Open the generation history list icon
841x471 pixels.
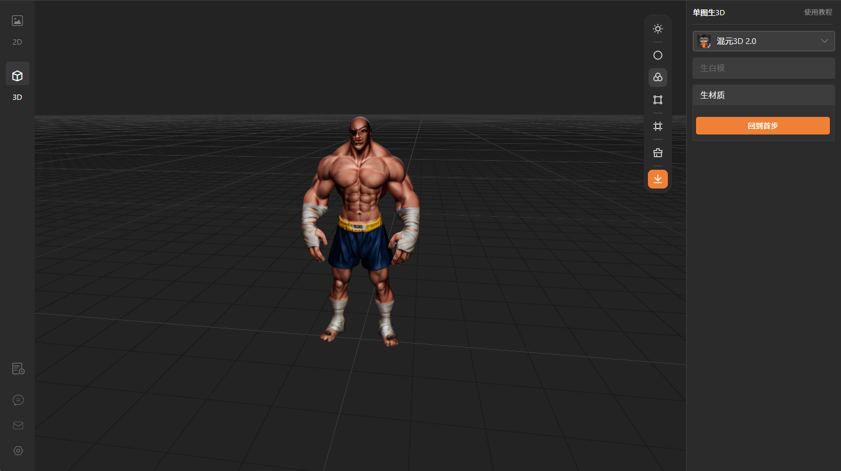pyautogui.click(x=18, y=369)
